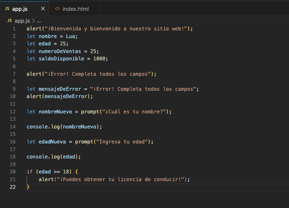Click line number 6 in the gutter

click(14, 66)
